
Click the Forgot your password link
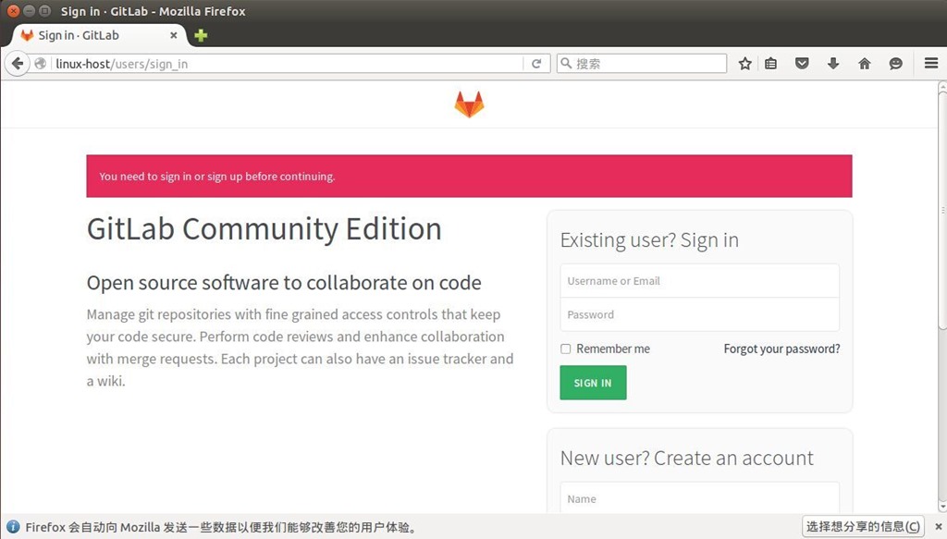point(781,349)
